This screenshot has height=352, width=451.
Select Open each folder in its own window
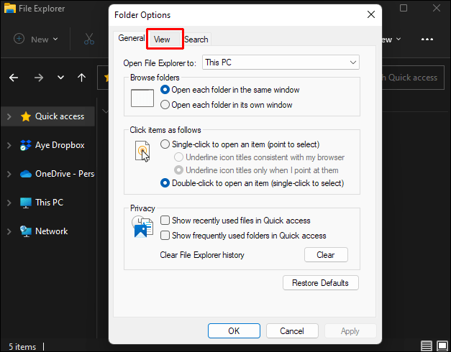pyautogui.click(x=165, y=105)
